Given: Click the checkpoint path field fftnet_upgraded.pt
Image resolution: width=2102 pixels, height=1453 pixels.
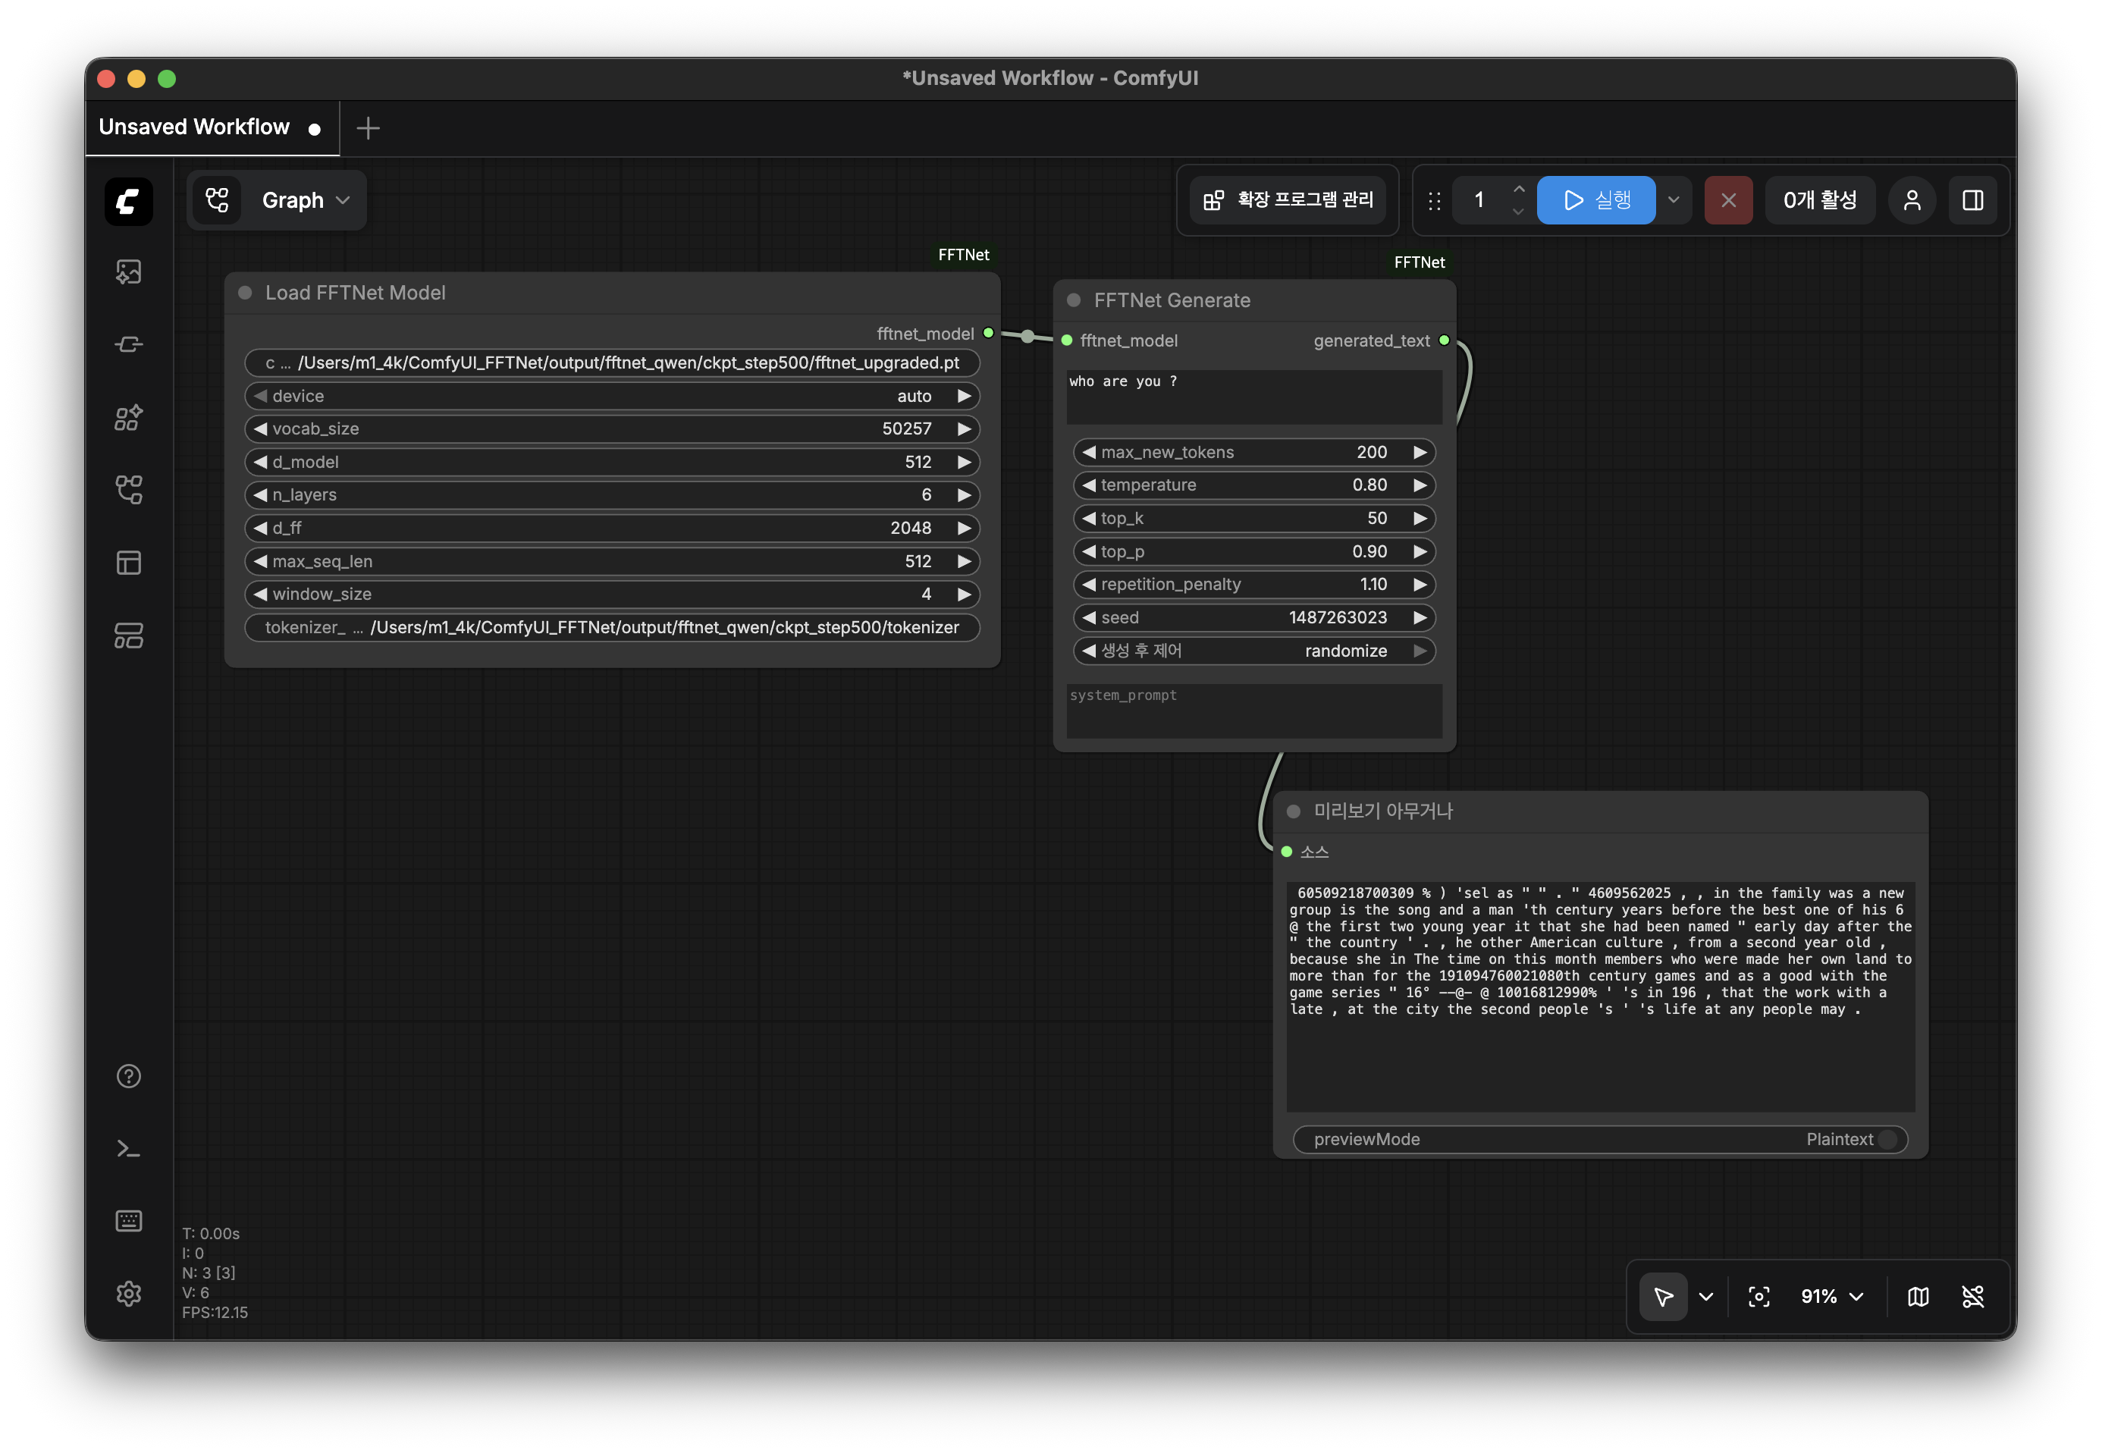Looking at the screenshot, I should point(612,362).
